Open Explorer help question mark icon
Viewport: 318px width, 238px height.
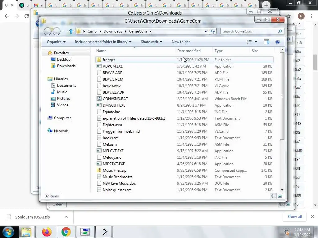click(x=278, y=42)
